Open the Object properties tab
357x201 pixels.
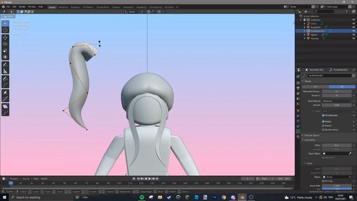point(298,111)
